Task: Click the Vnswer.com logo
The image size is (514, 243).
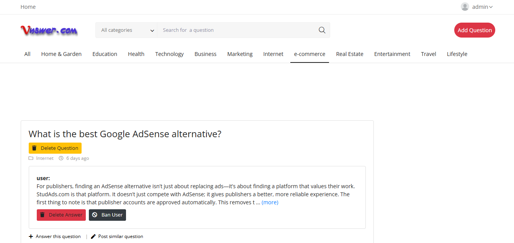Action: pos(49,30)
